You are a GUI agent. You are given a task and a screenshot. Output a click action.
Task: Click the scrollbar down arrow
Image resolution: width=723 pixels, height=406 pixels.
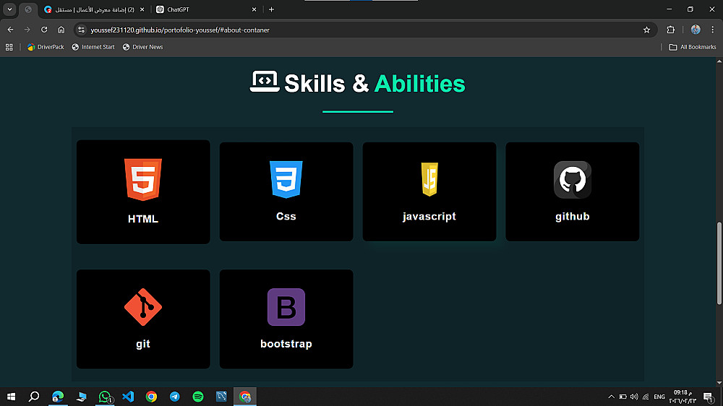click(719, 383)
